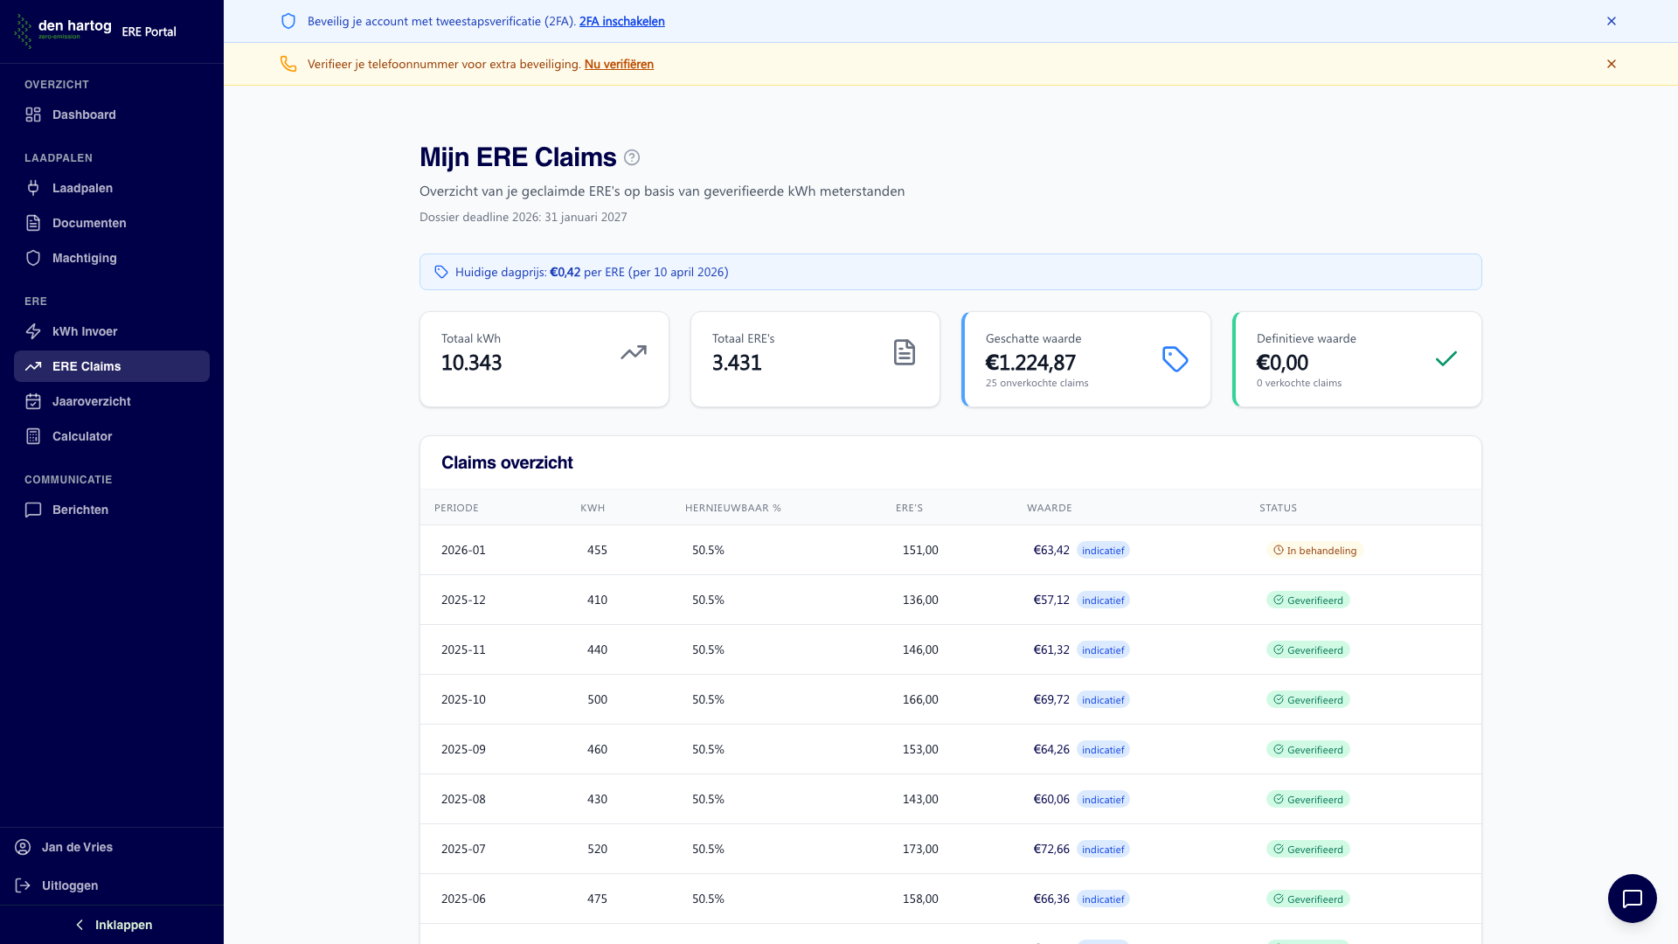Select the ERE Claims menu item
This screenshot has height=944, width=1678.
pyautogui.click(x=112, y=366)
